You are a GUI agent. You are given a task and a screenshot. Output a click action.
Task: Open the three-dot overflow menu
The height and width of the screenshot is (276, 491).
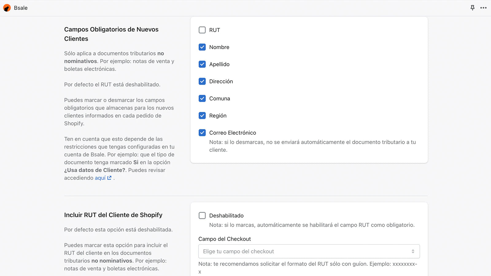(x=483, y=8)
